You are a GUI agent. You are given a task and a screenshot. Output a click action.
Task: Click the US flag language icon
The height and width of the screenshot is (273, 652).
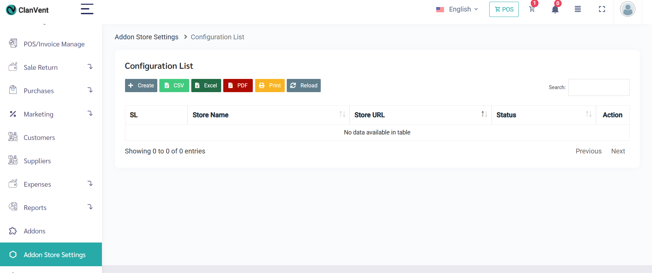(440, 9)
